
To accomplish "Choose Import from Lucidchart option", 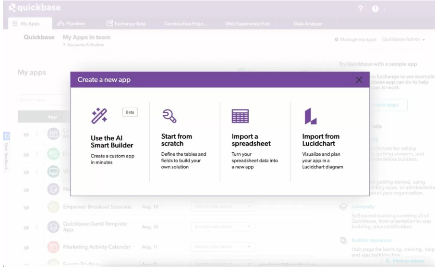I will [321, 140].
